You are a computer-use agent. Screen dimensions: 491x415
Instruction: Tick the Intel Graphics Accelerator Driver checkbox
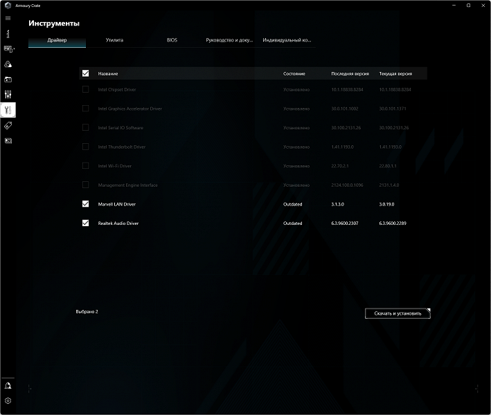85,109
